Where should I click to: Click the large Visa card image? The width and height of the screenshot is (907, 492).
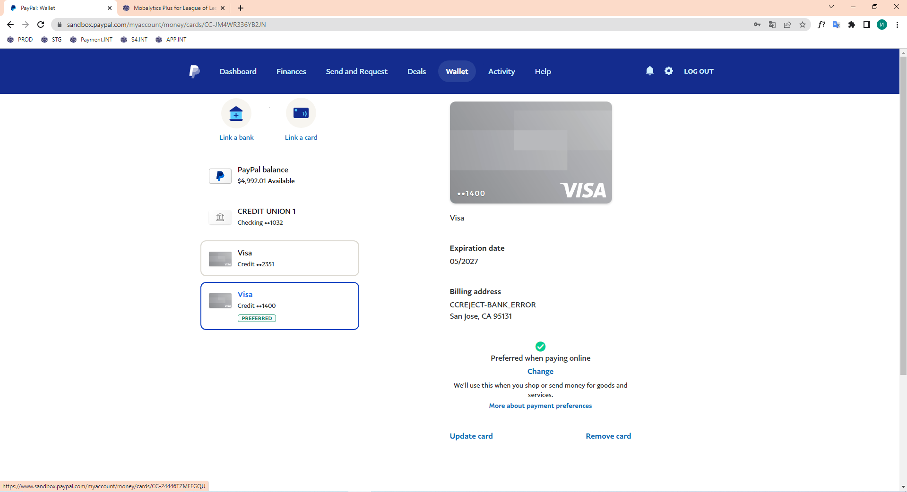tap(531, 153)
